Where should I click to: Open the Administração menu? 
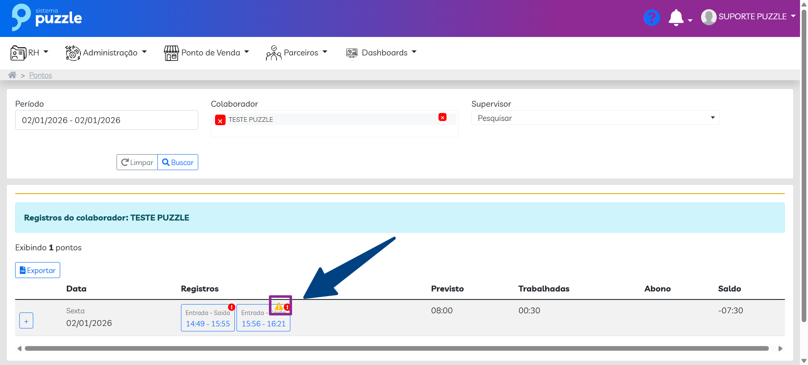coord(106,53)
